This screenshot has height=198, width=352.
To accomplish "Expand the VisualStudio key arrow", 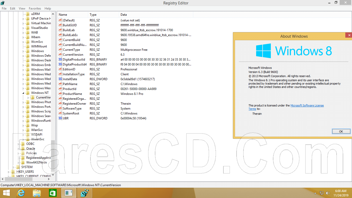I will (23, 28).
